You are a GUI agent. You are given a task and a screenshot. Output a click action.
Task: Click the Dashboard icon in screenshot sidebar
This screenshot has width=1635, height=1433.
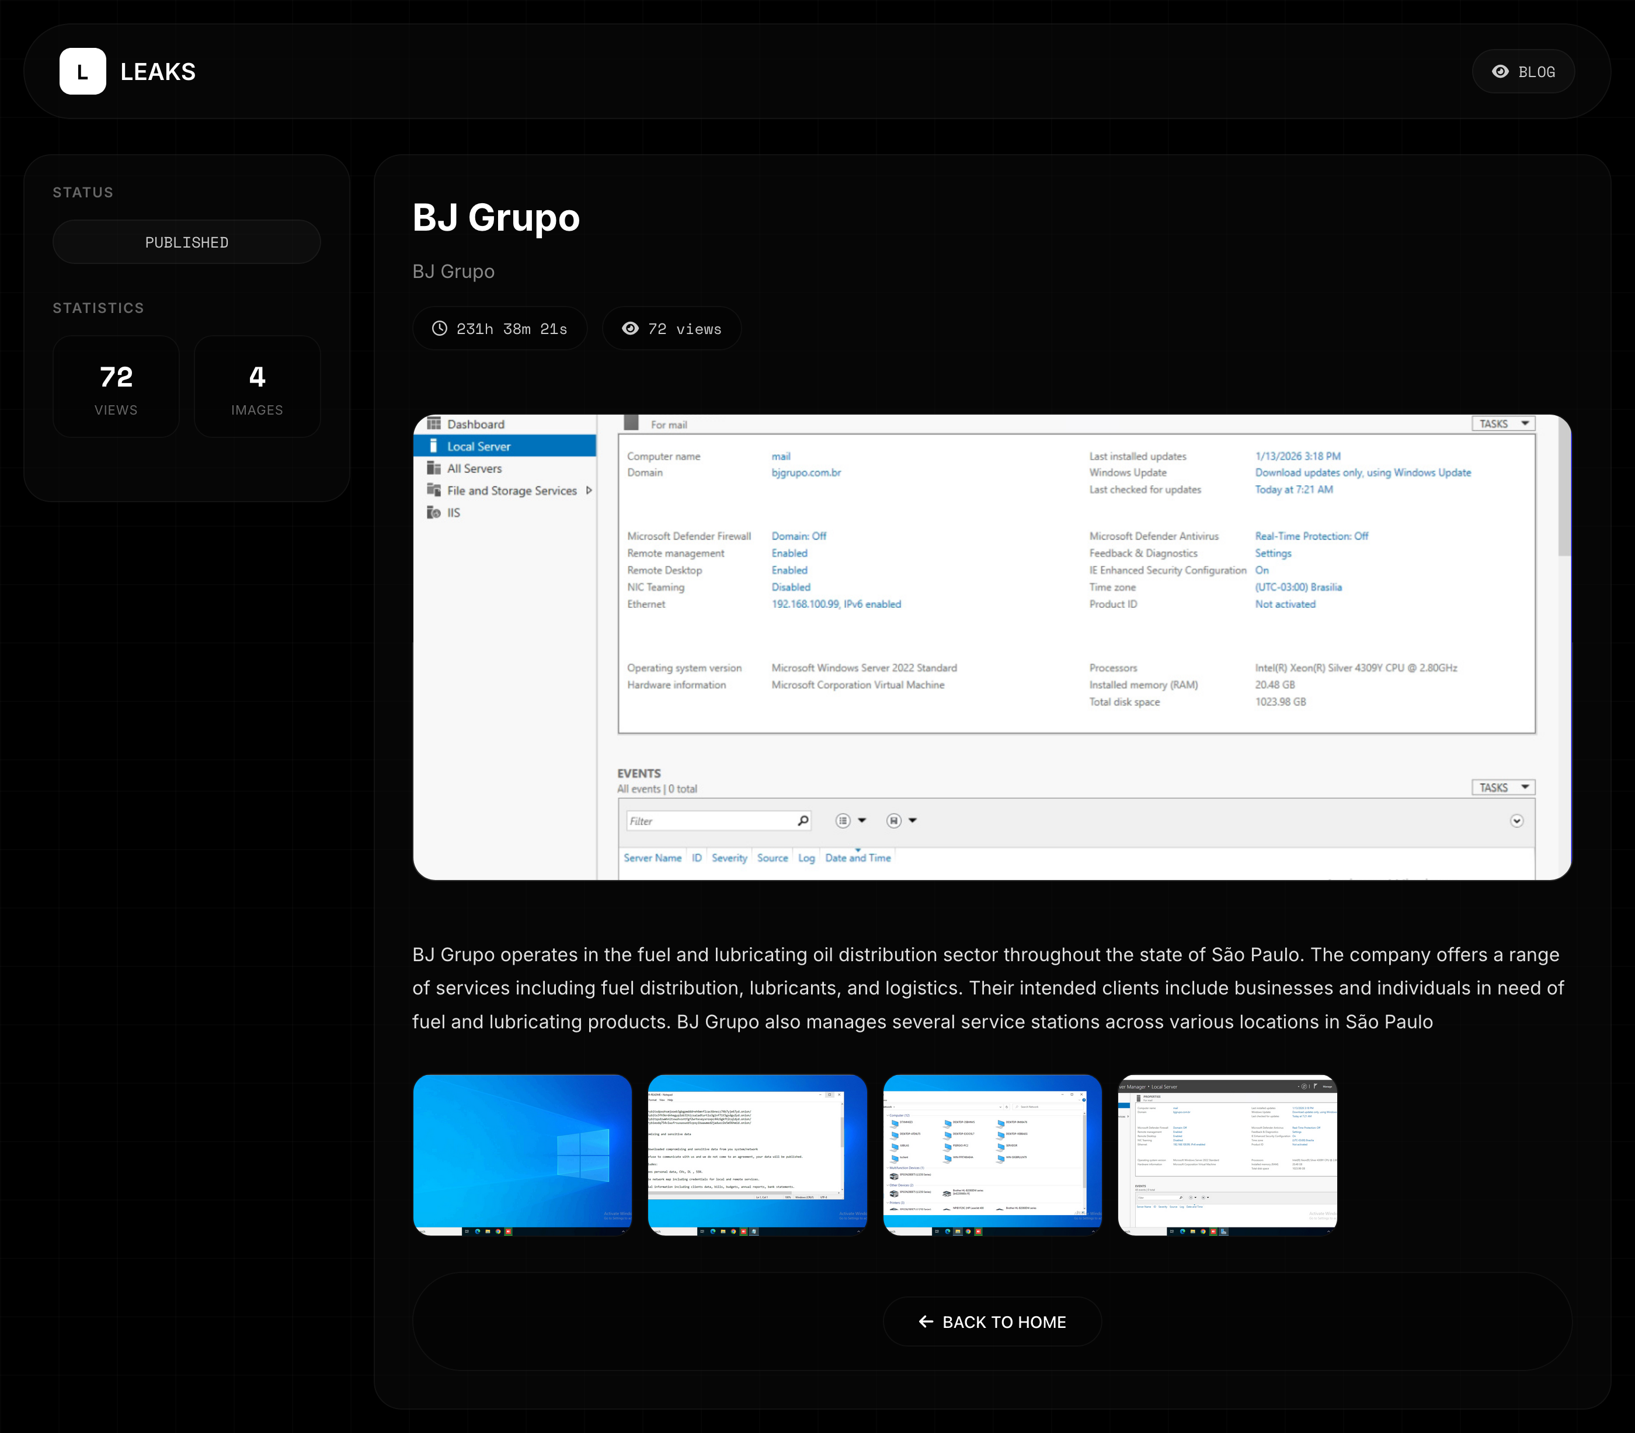[434, 424]
